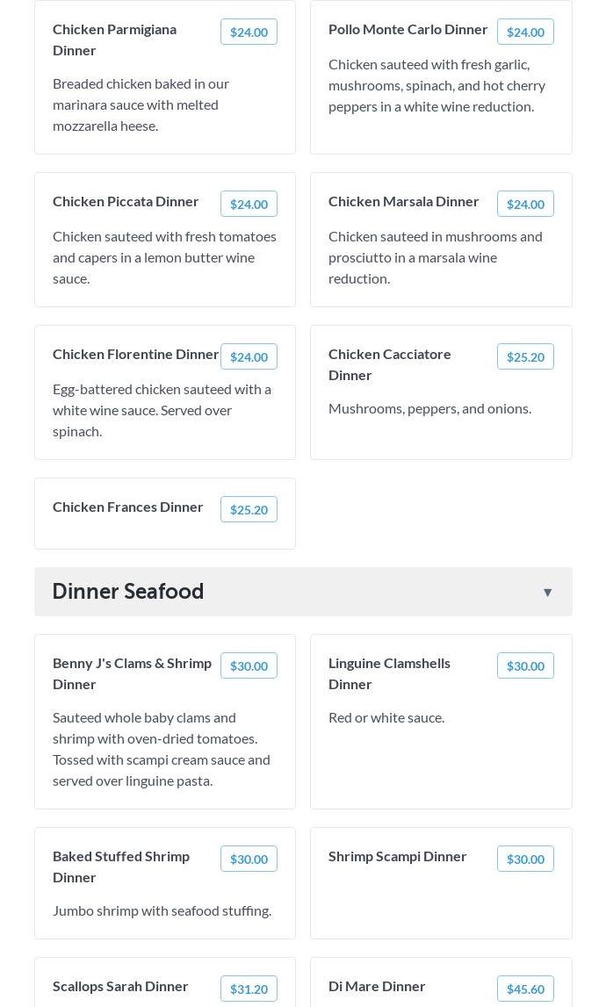The width and height of the screenshot is (606, 1007).
Task: Select Chicken Marsala Dinner $24.00 price
Action: (x=525, y=205)
